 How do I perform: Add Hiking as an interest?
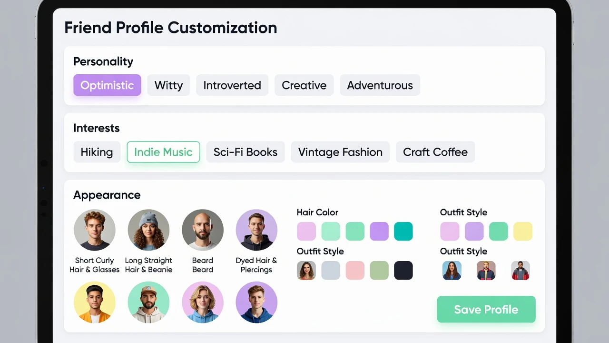(97, 152)
